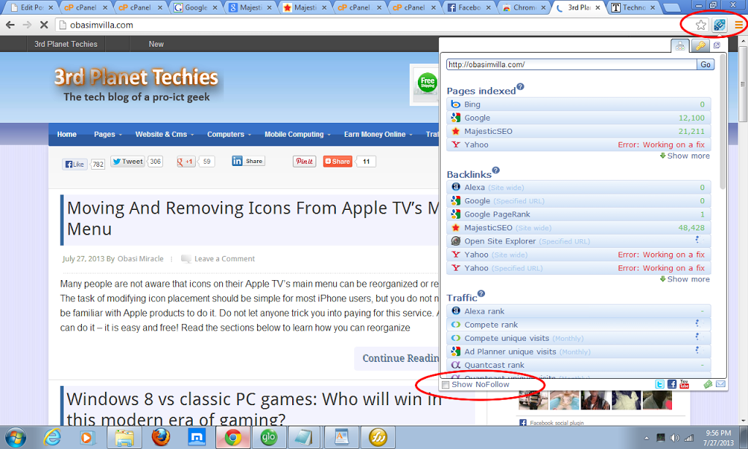Viewport: 748px width, 449px height.
Task: Click the popup's vertical scrollbar
Action: (x=722, y=122)
